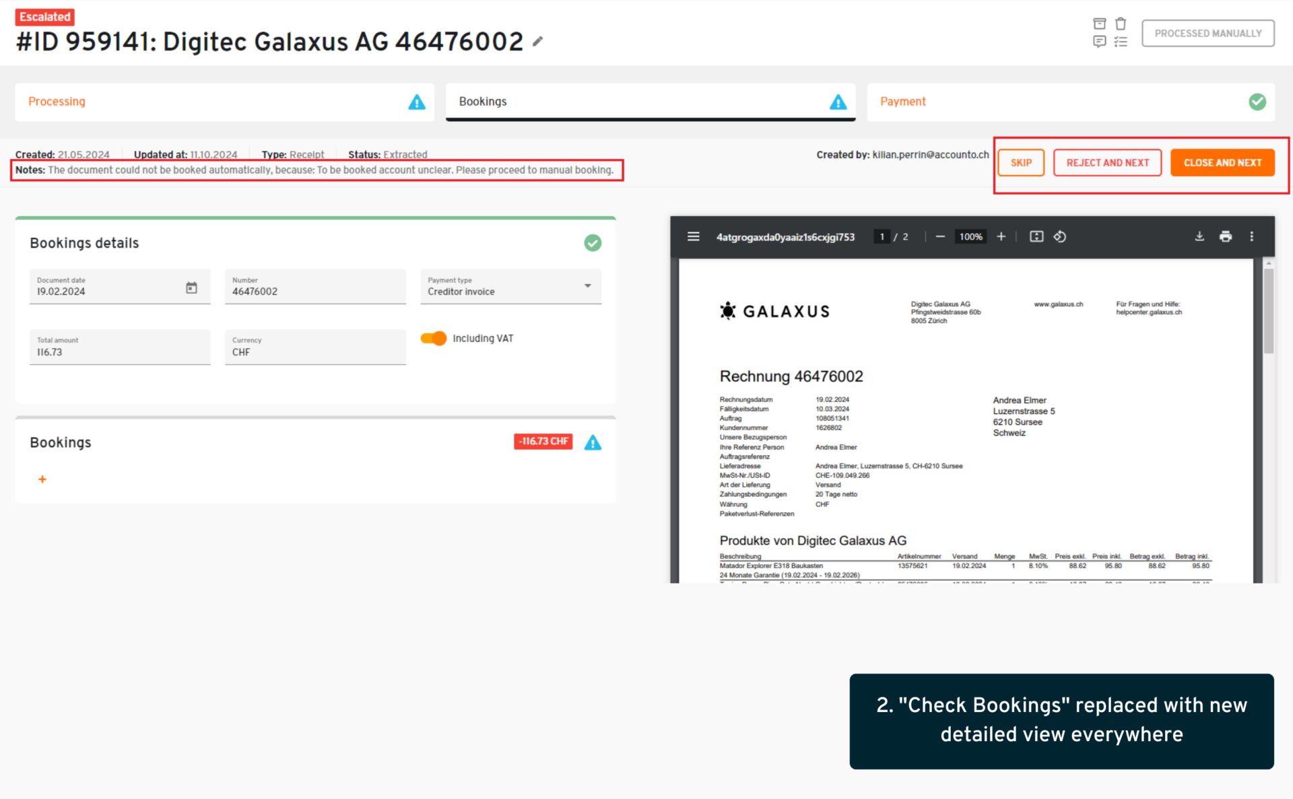1293x799 pixels.
Task: Edit the document title via pencil icon
Action: [x=537, y=42]
